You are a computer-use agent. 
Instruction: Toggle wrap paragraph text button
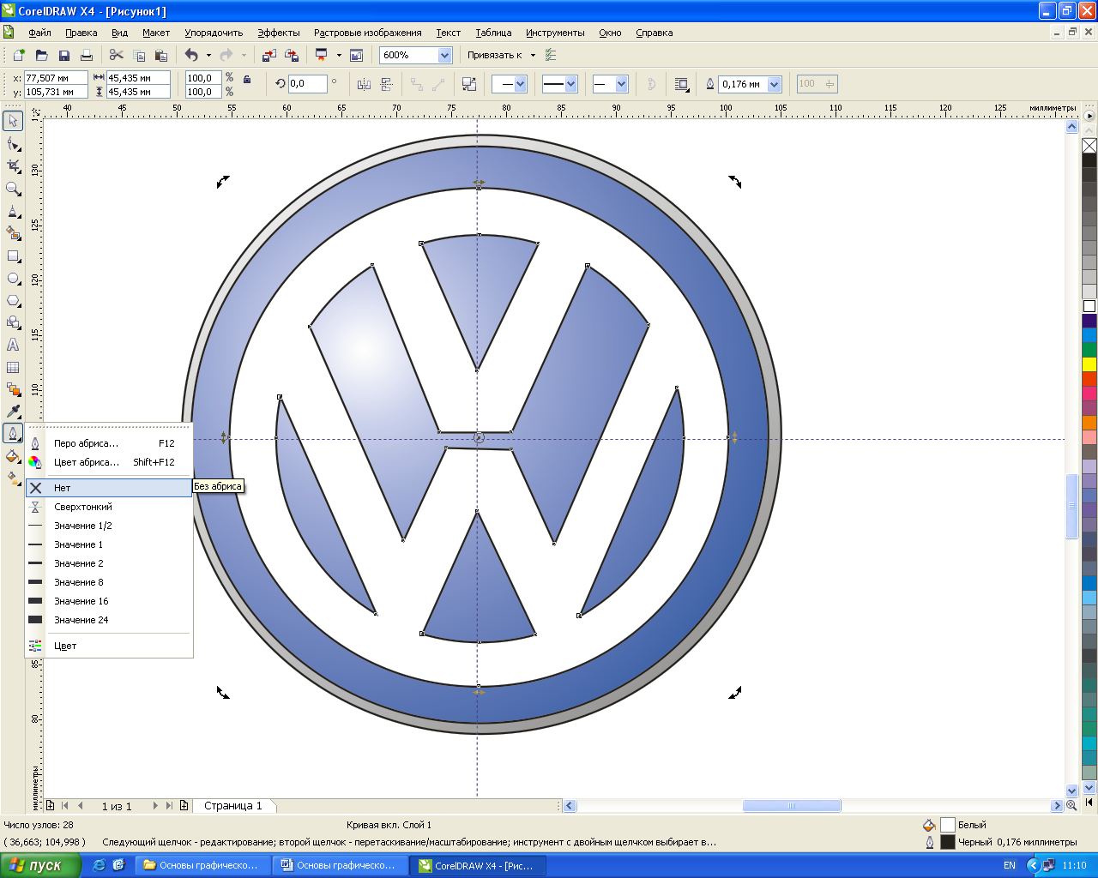(682, 84)
